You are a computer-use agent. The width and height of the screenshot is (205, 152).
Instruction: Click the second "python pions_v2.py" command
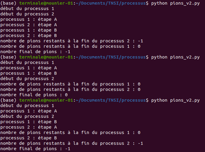[175, 57]
